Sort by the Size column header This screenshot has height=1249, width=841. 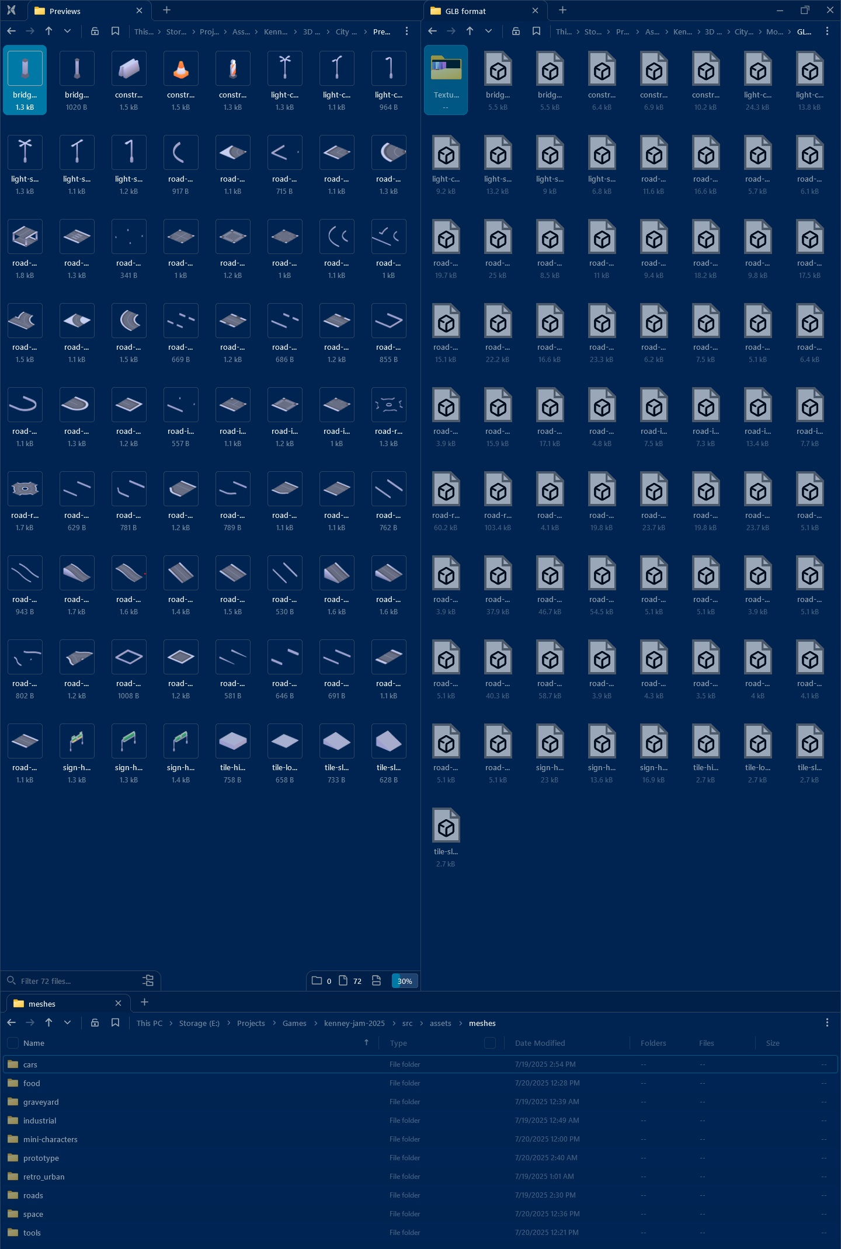coord(773,1043)
